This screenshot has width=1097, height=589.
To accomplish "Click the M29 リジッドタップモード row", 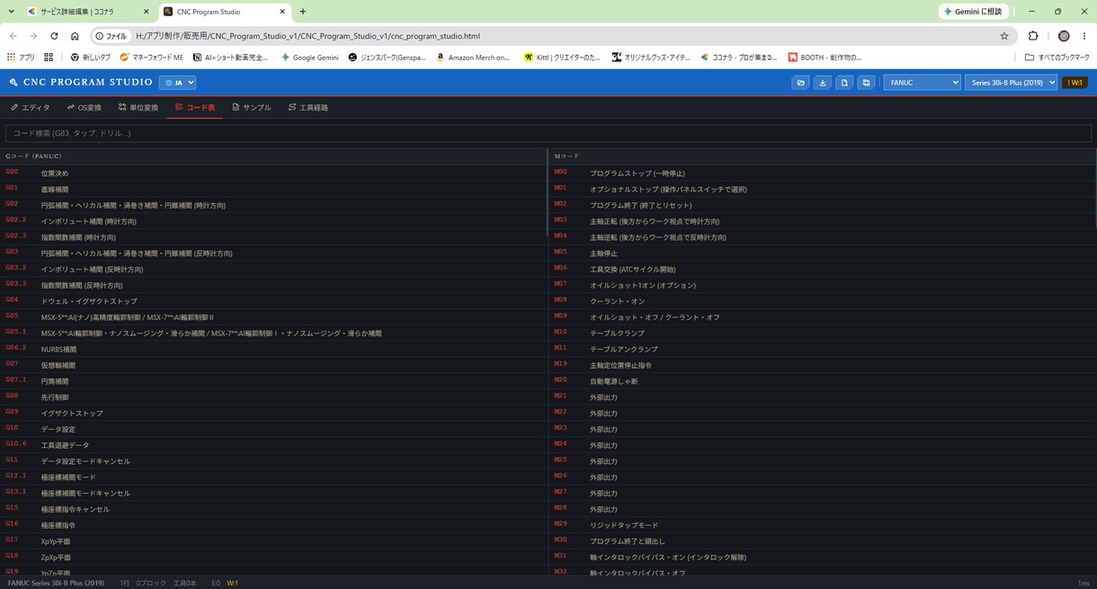I will pos(823,525).
